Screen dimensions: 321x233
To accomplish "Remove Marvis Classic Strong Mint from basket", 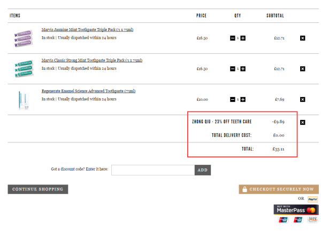I will [x=303, y=69].
